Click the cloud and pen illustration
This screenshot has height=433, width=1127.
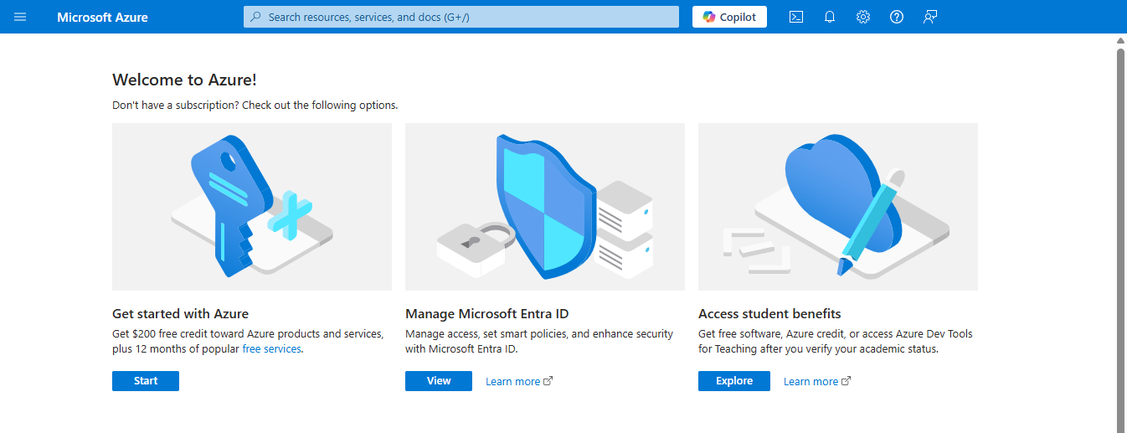(x=838, y=207)
